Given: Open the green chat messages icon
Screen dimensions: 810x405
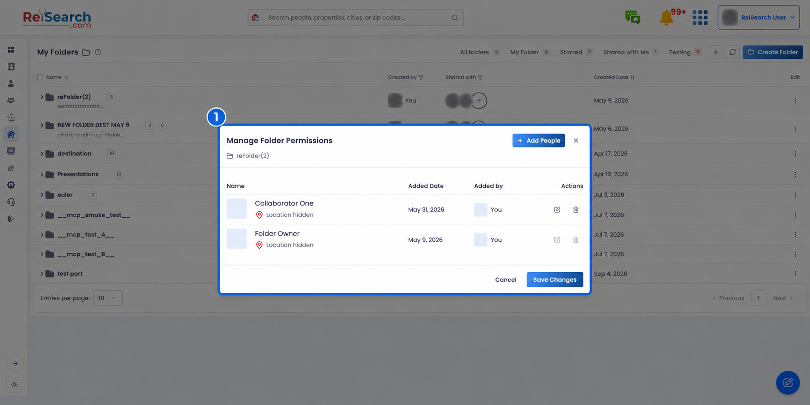Looking at the screenshot, I should coord(632,17).
